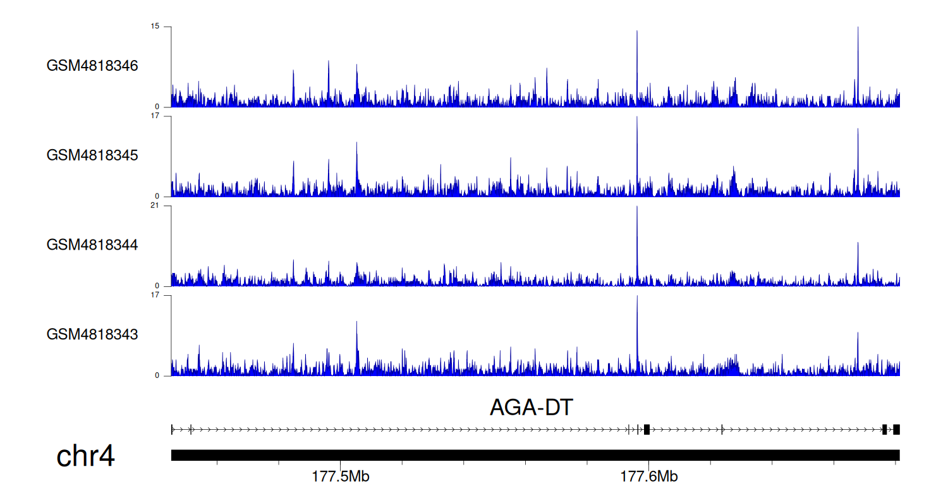Click the rightmost AGA-DT exon block
948x493 pixels.
(896, 430)
